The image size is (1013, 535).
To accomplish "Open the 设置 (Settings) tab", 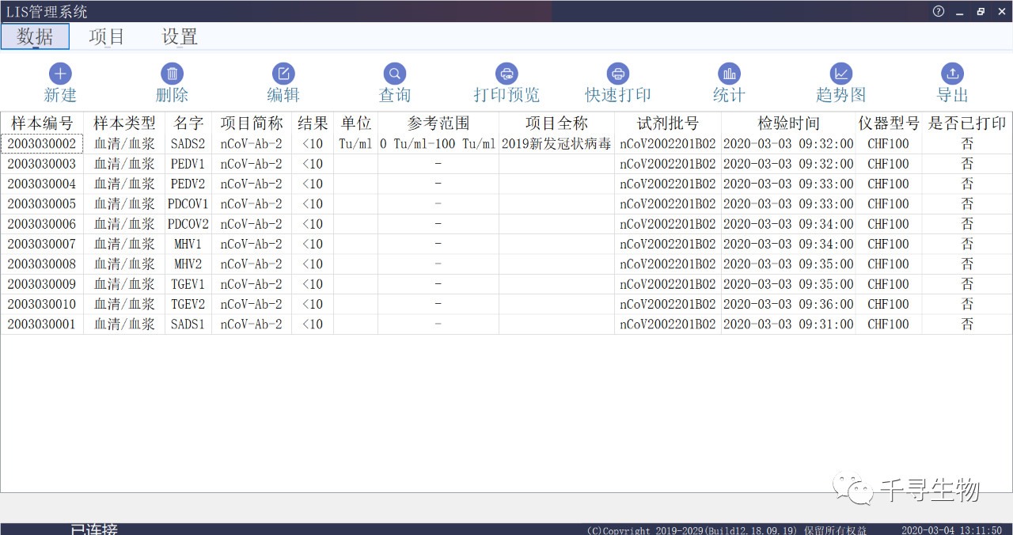I will pyautogui.click(x=180, y=36).
